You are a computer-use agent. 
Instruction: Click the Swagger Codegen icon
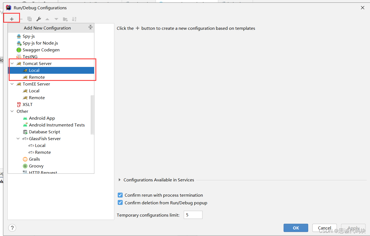19,50
